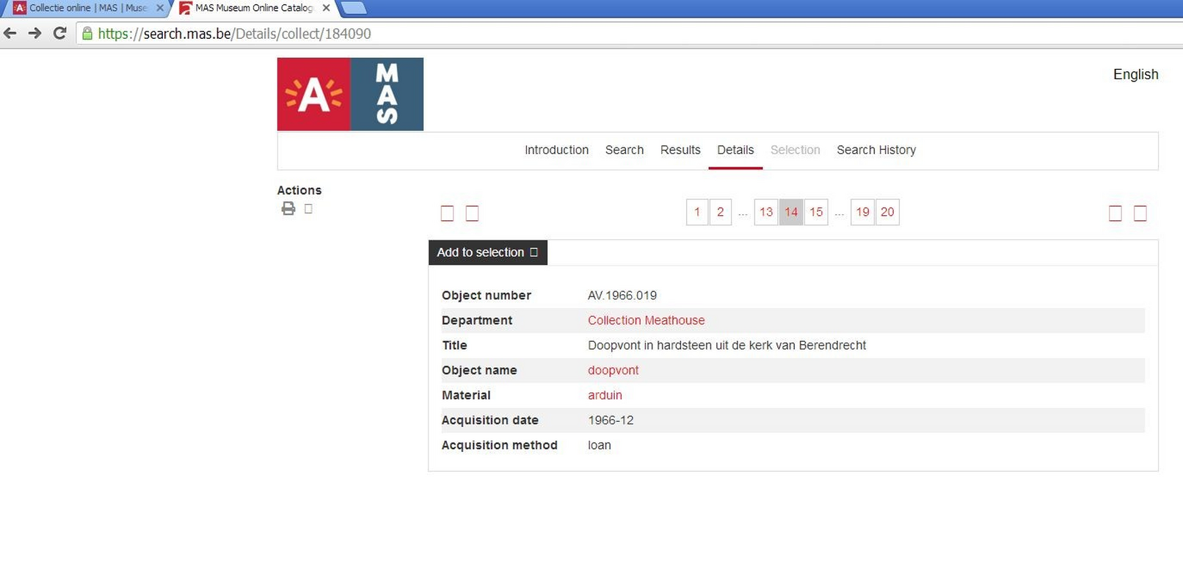This screenshot has height=587, width=1183.
Task: Open the Search History tab
Action: pyautogui.click(x=876, y=150)
